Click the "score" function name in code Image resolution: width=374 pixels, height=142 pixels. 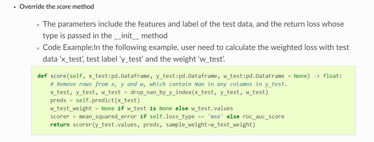tap(58, 76)
